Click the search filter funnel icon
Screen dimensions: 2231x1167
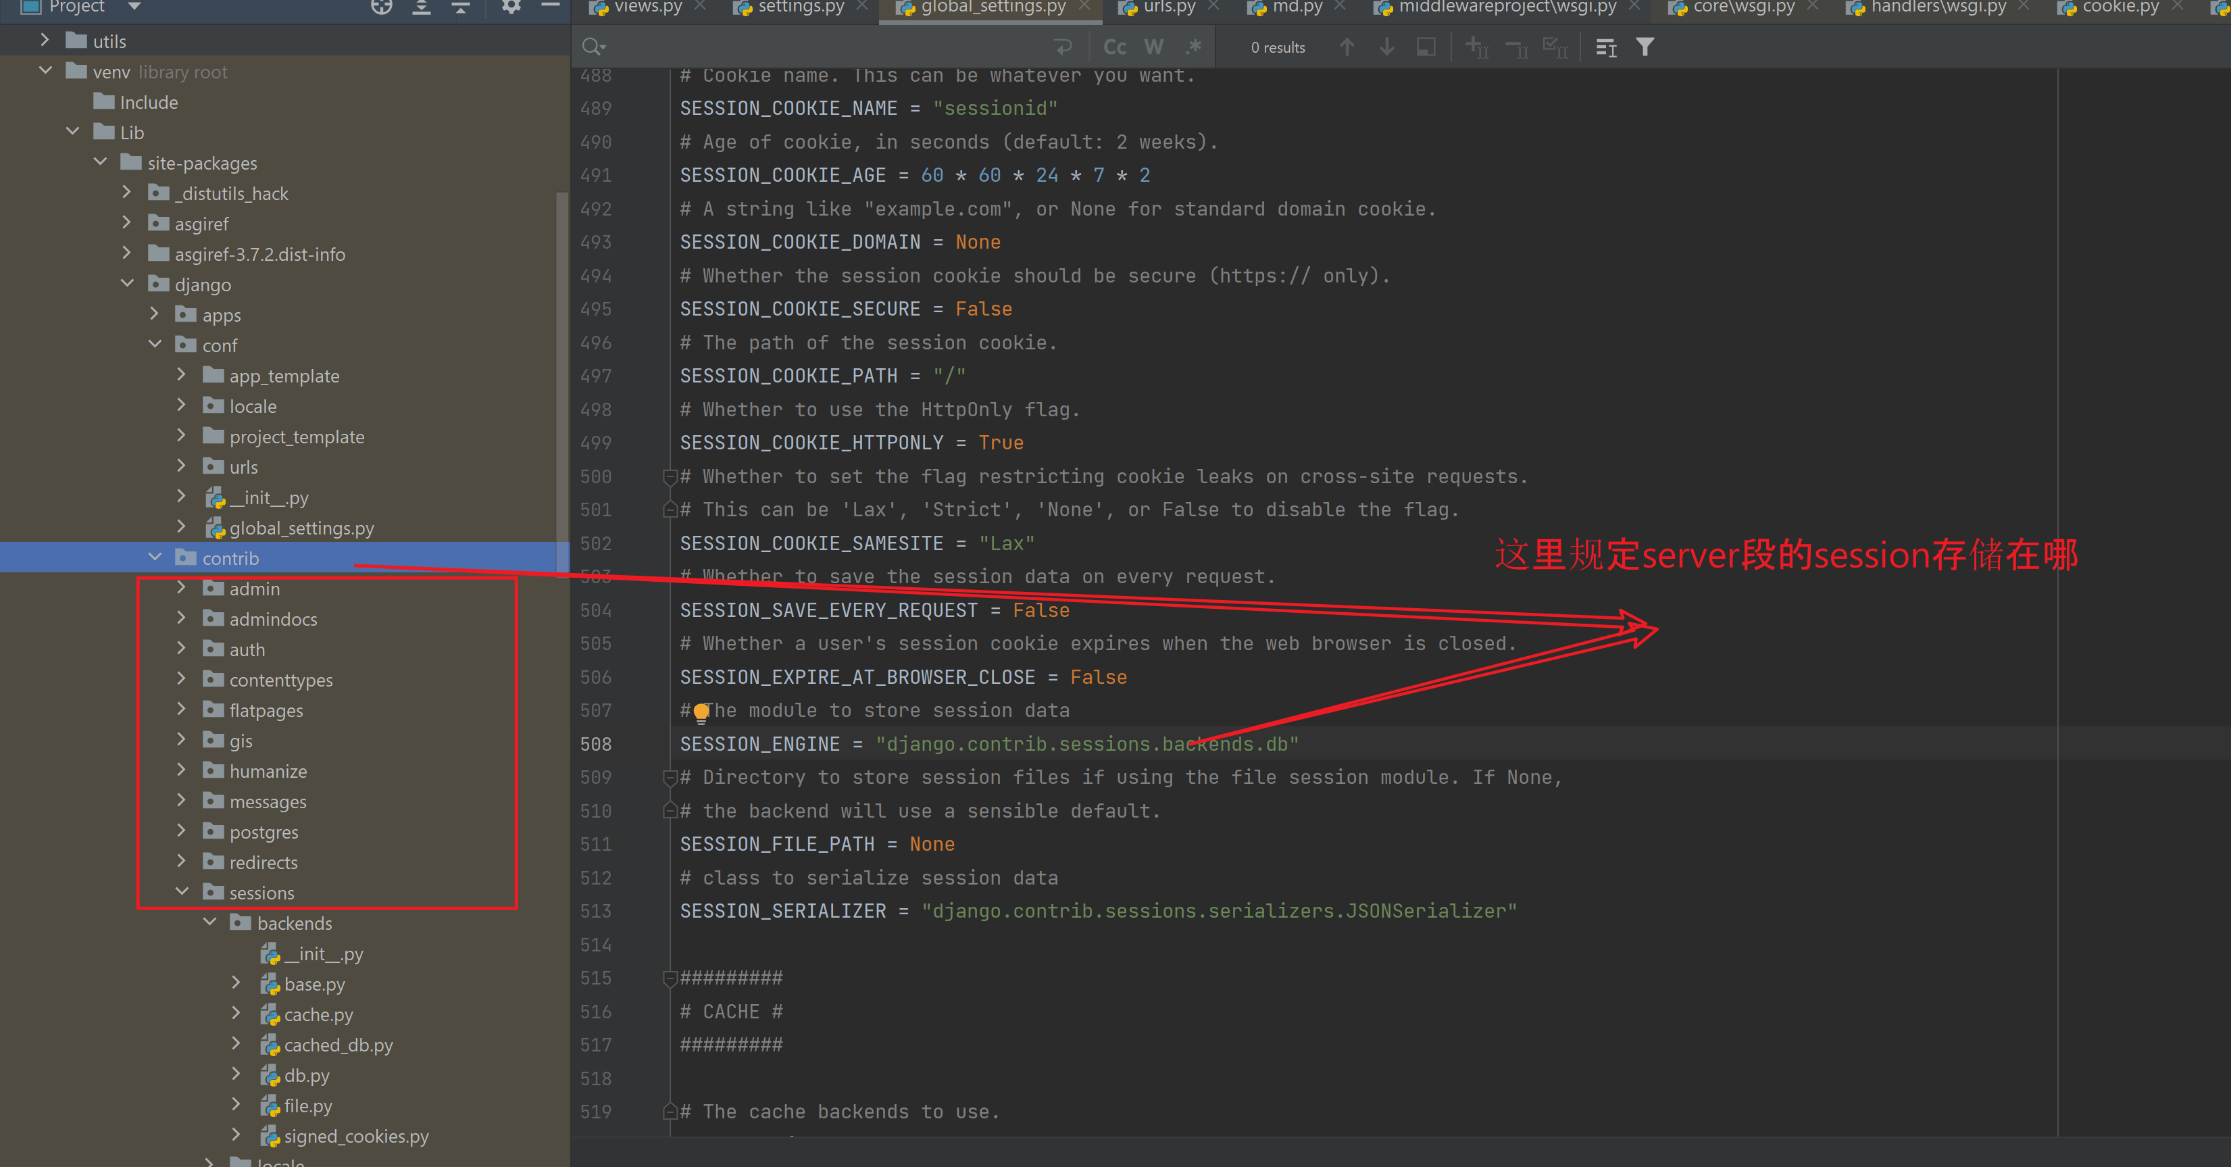[1645, 47]
